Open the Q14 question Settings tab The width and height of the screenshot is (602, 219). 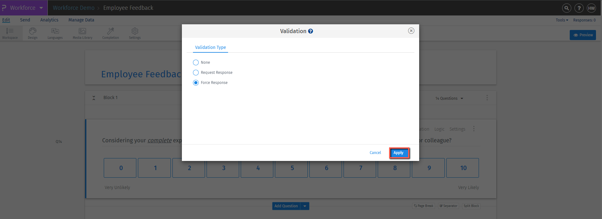click(x=457, y=129)
